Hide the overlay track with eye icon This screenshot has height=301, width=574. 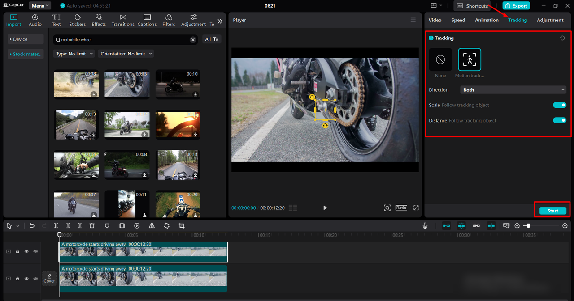pyautogui.click(x=26, y=251)
